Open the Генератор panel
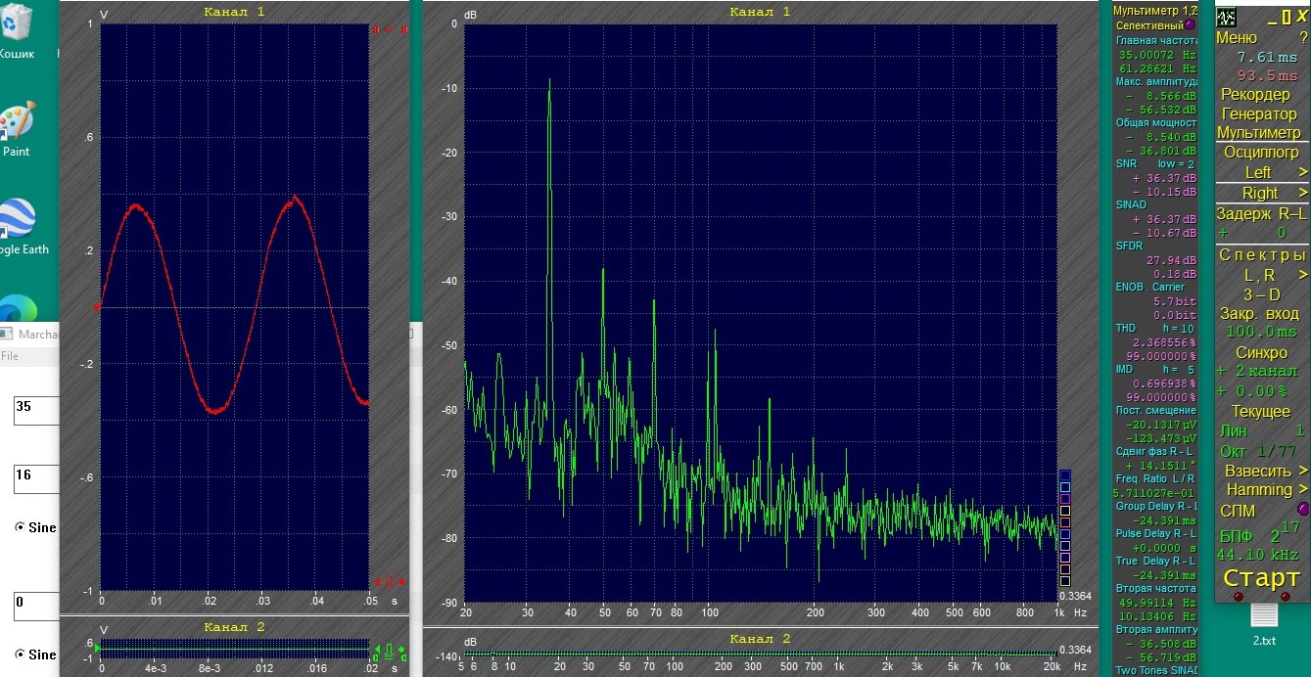 tap(1259, 113)
